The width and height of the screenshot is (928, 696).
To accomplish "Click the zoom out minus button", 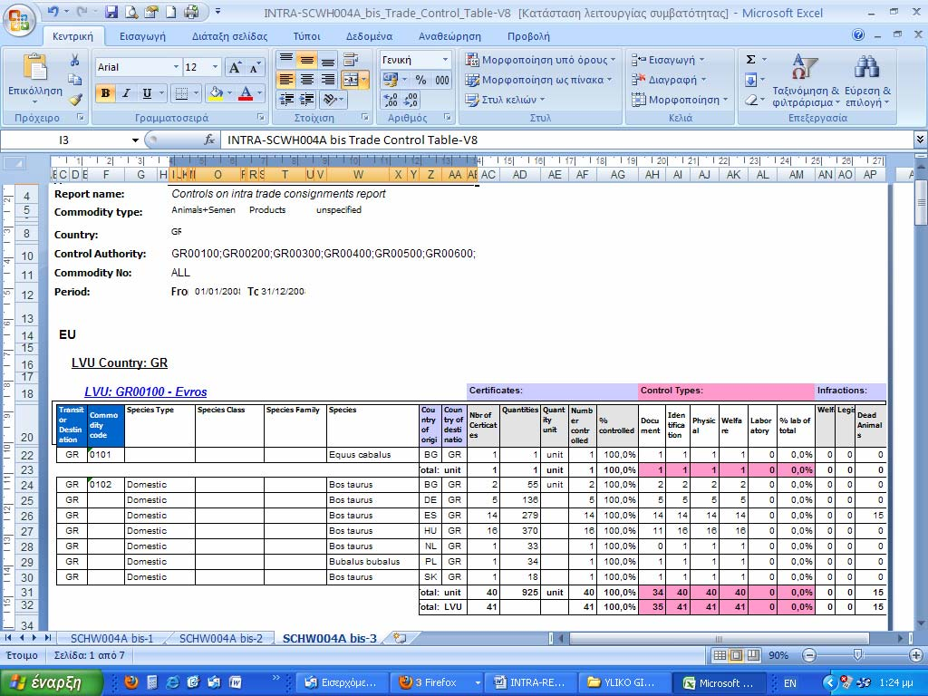I will [x=809, y=655].
